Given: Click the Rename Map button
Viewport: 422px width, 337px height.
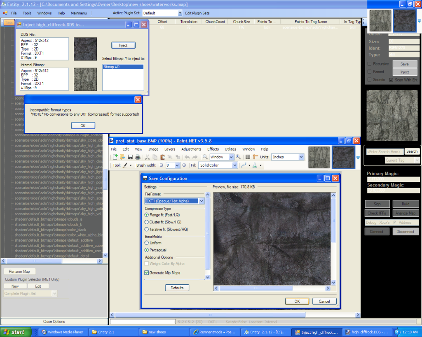Looking at the screenshot, I should click(19, 272).
